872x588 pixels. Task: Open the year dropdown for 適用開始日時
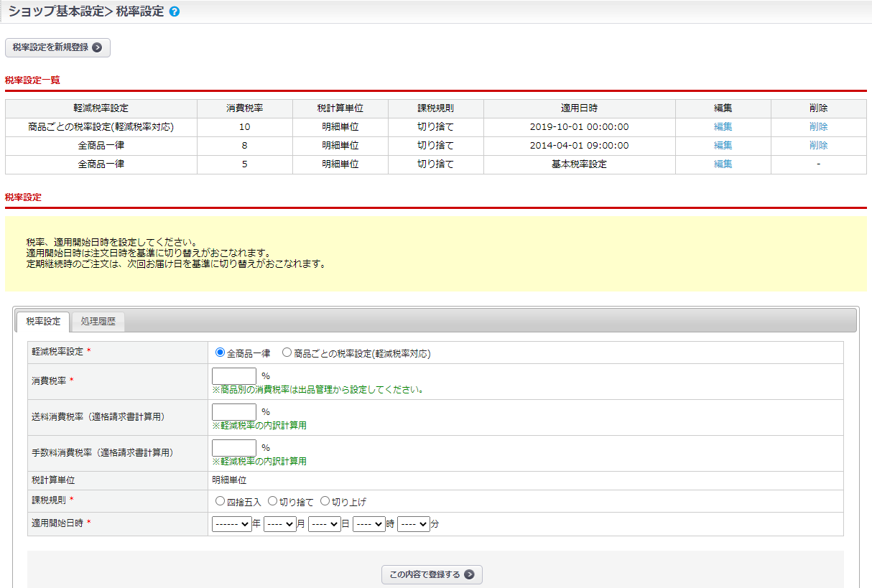(231, 524)
